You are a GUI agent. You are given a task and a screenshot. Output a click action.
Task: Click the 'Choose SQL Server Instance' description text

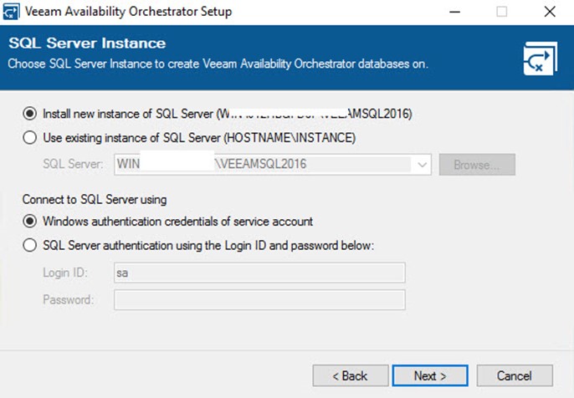(218, 64)
